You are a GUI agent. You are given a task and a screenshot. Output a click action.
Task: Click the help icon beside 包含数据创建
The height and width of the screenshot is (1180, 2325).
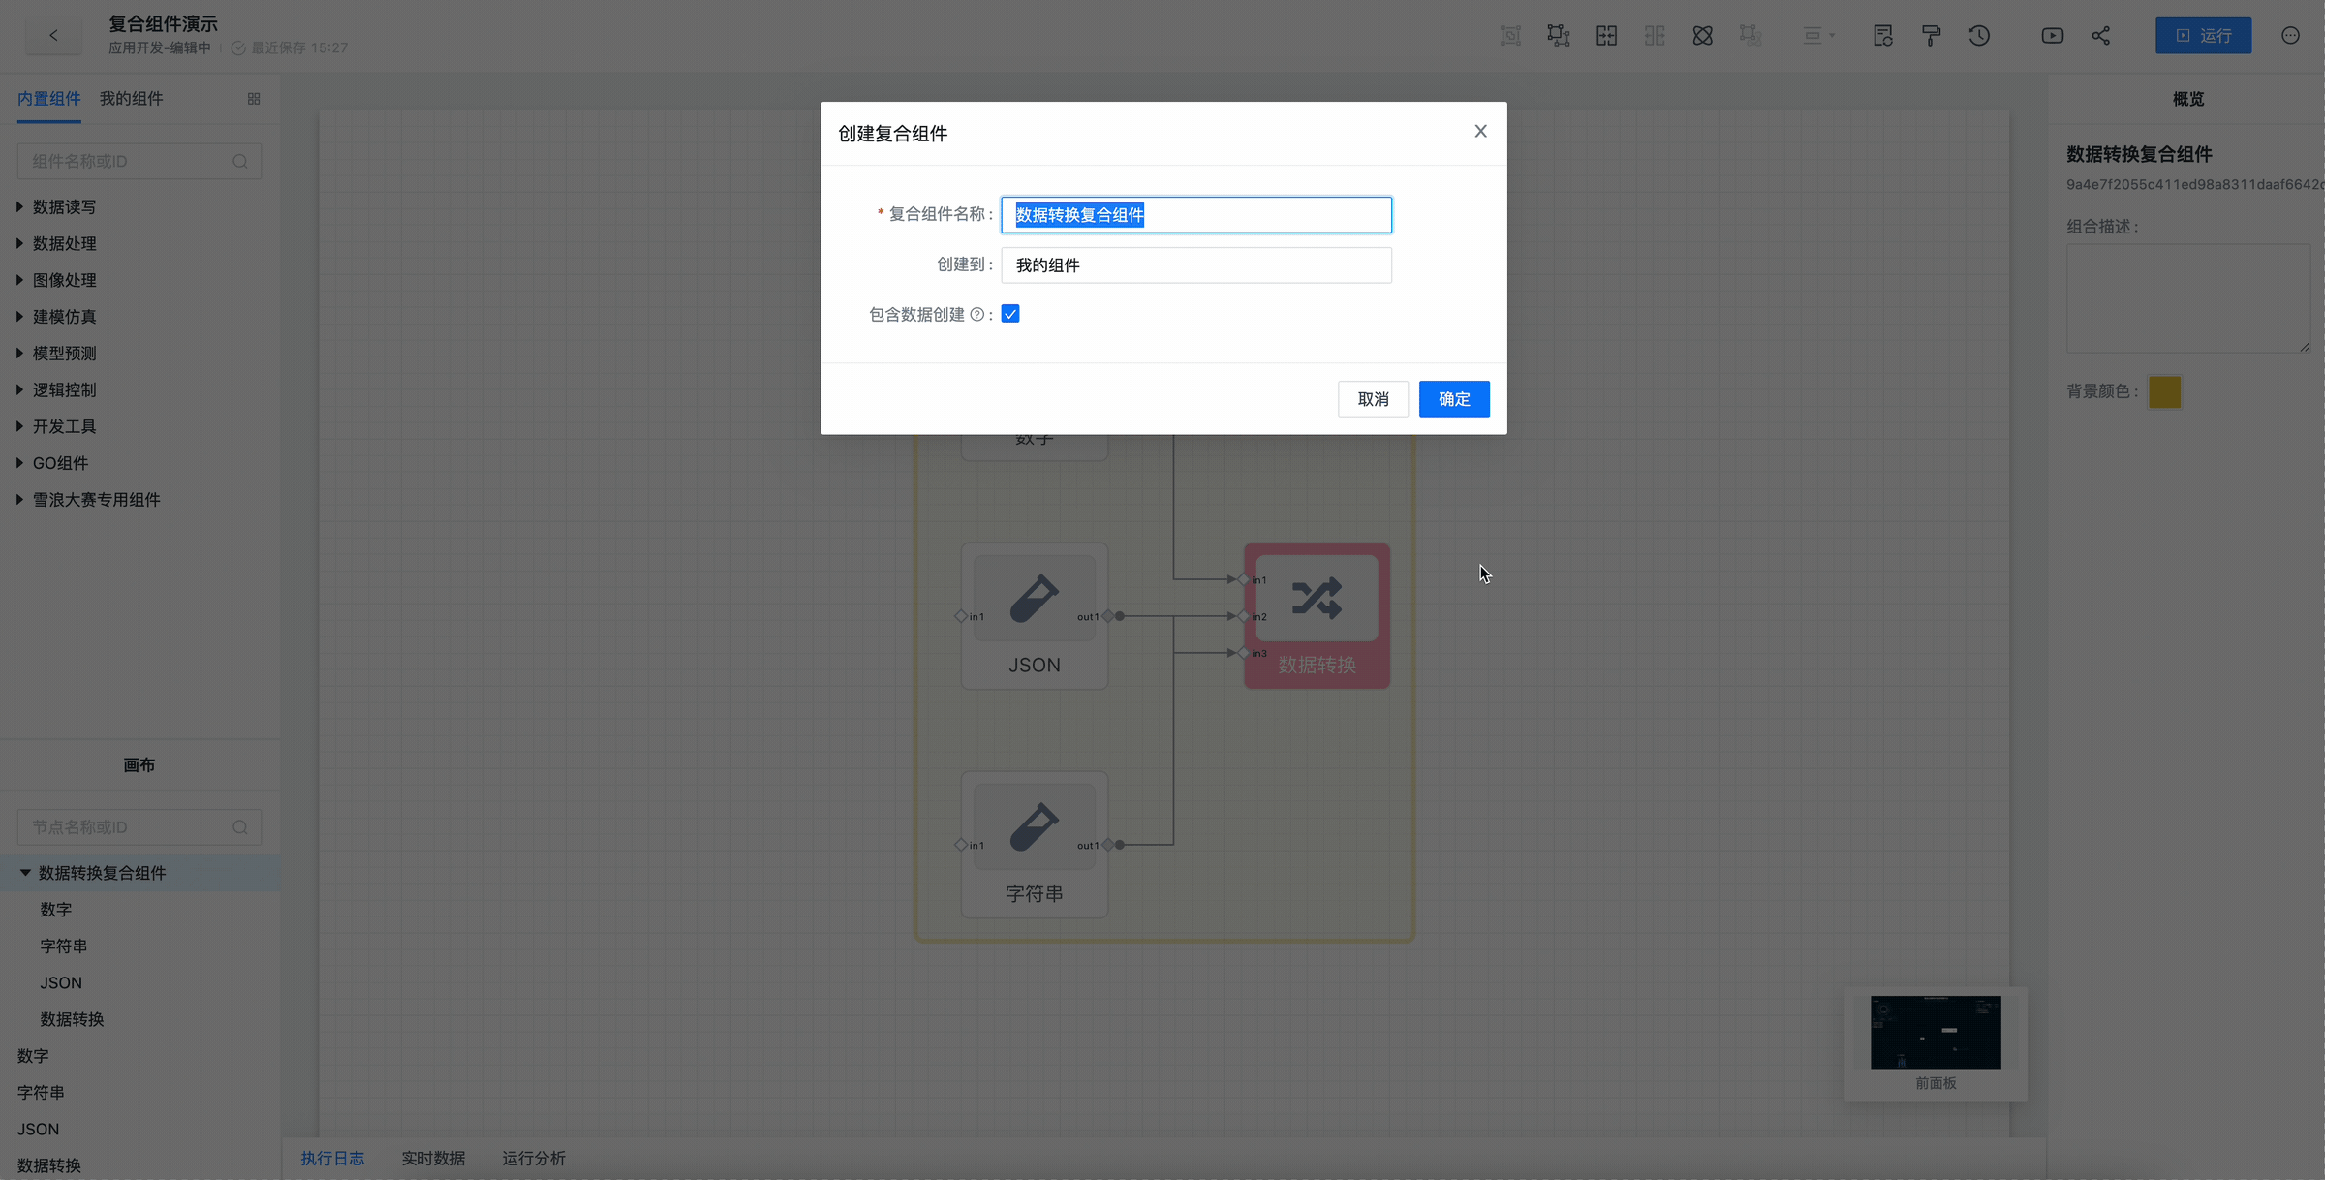[977, 314]
